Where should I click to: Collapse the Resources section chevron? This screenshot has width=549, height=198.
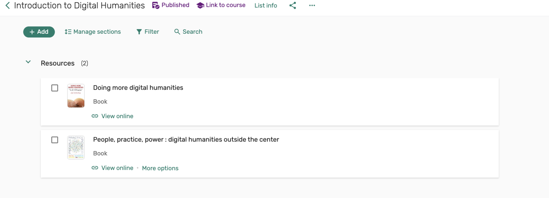click(28, 62)
